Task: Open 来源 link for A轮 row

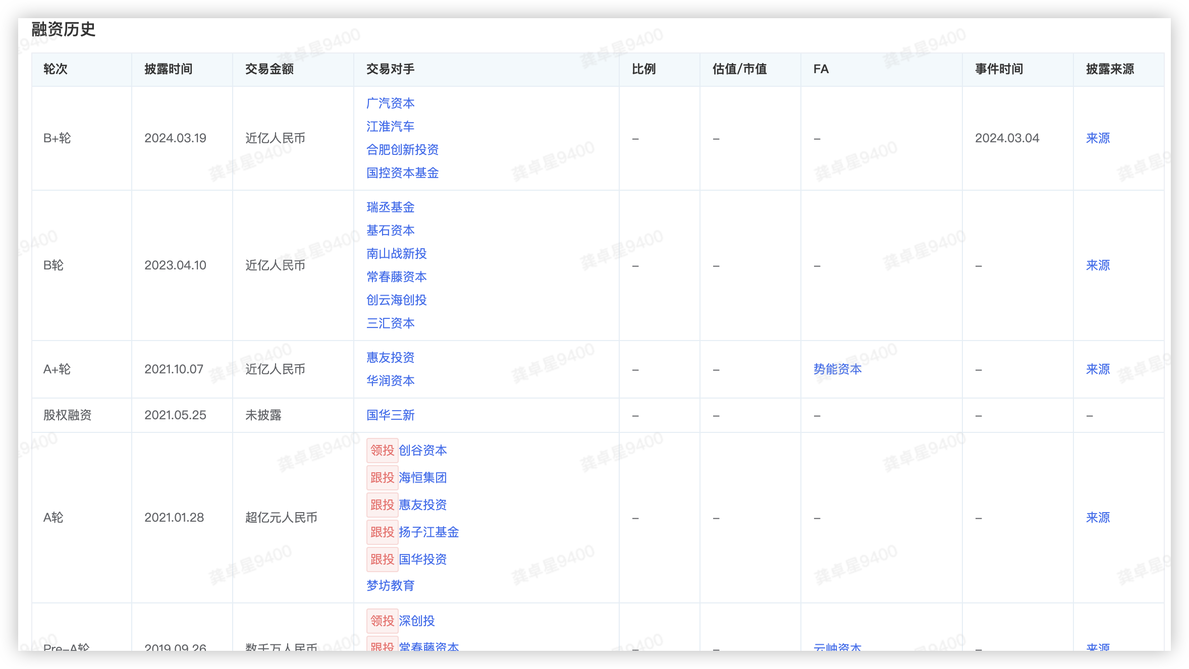Action: pyautogui.click(x=1098, y=517)
